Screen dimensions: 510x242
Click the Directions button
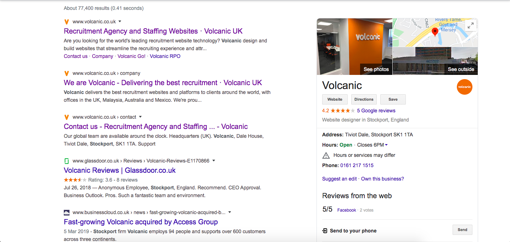[364, 99]
